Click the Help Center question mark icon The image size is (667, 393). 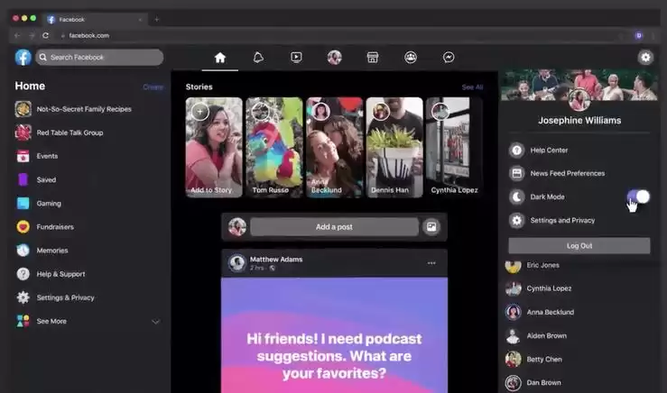[x=516, y=150]
